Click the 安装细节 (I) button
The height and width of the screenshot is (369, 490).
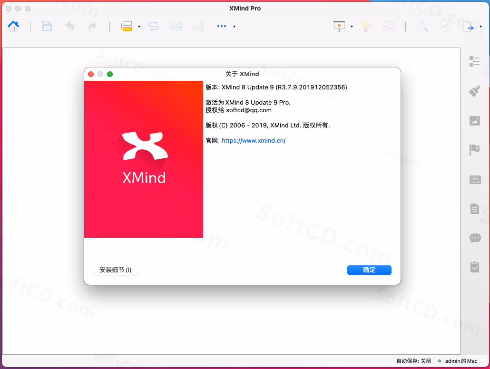[x=116, y=270]
